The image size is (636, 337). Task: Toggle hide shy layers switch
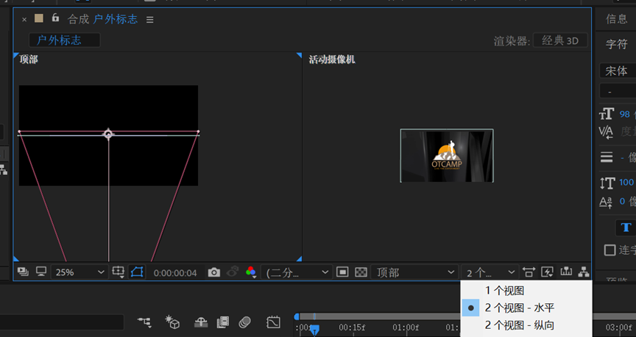tap(201, 322)
